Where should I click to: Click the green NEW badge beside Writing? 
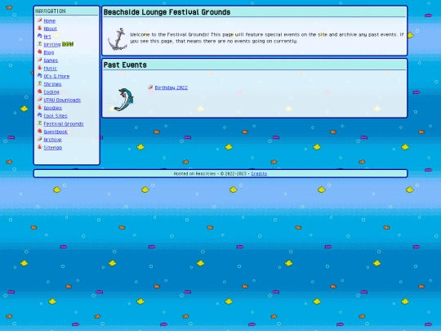coord(68,44)
